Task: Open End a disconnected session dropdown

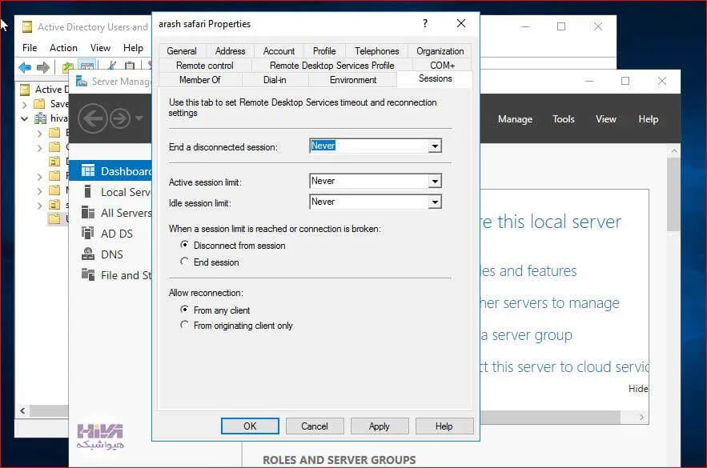Action: click(435, 146)
